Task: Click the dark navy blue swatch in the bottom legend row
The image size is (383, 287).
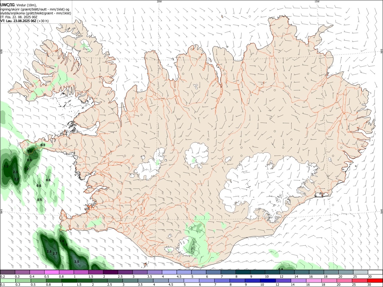Action: [x=268, y=280]
